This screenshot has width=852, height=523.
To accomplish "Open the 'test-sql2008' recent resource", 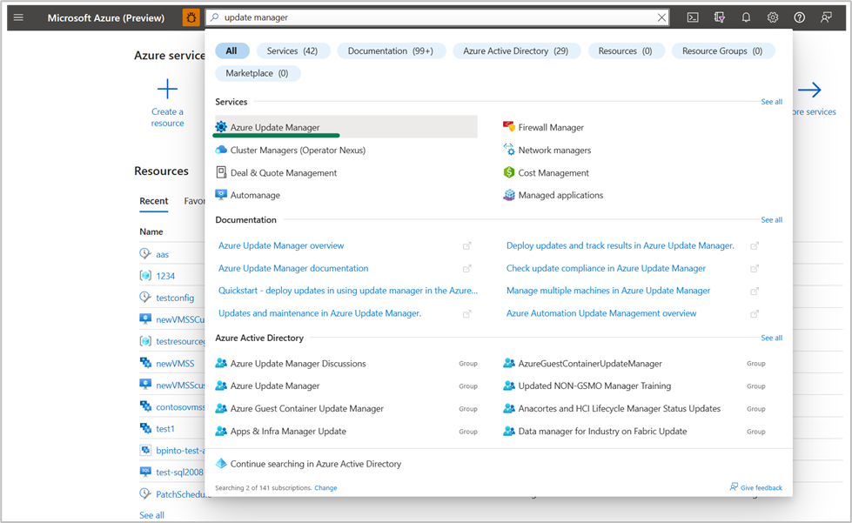I will point(180,472).
